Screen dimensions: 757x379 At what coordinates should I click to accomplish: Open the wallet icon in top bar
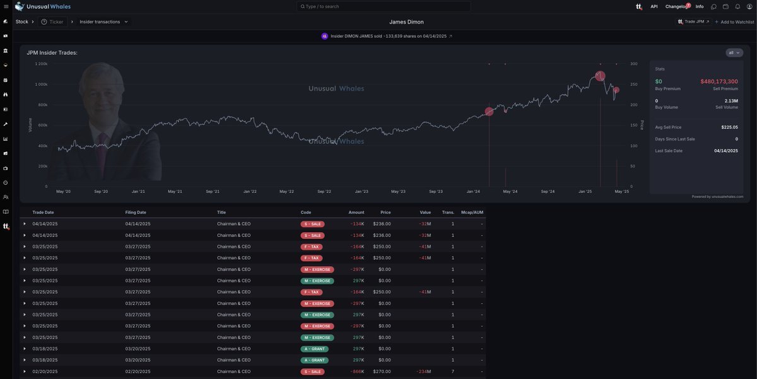pos(725,6)
